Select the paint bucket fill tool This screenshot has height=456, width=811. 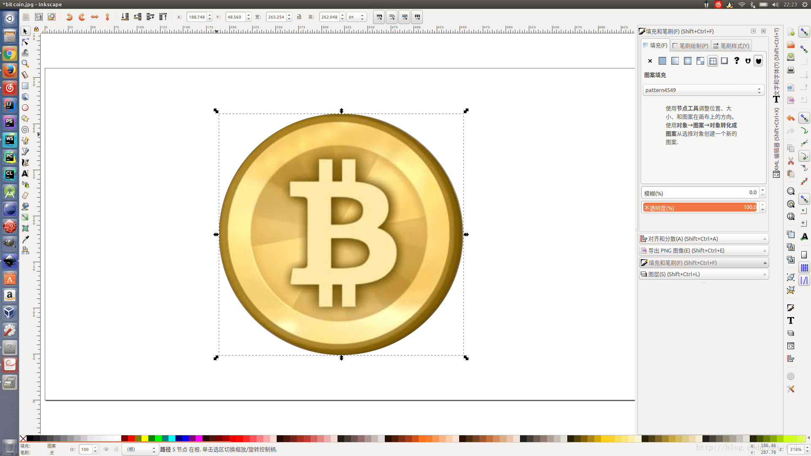coord(25,206)
